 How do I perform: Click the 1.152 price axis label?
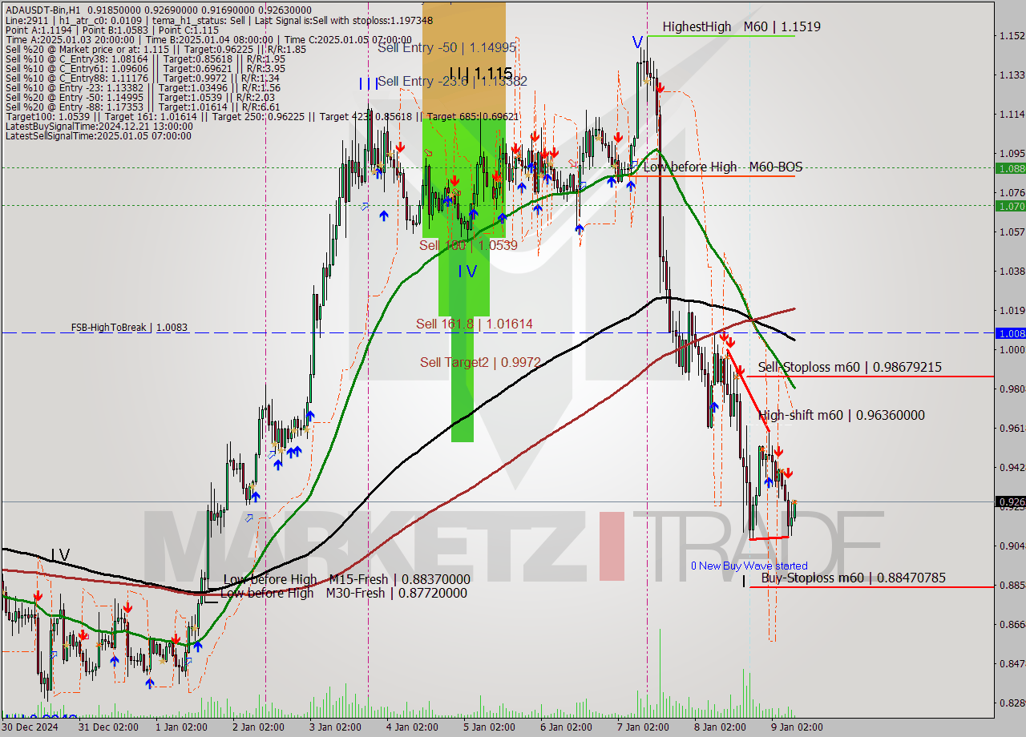1012,35
